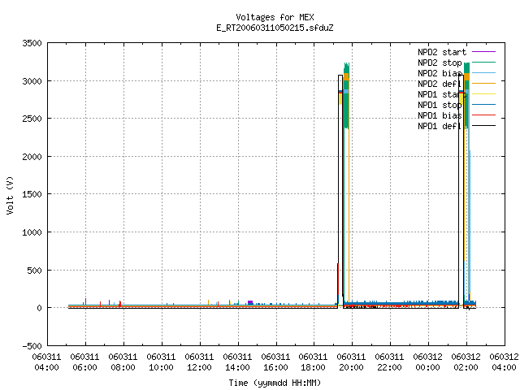520x390 pixels.
Task: Click the 'NPD2 start' legend label
Action: click(x=442, y=52)
